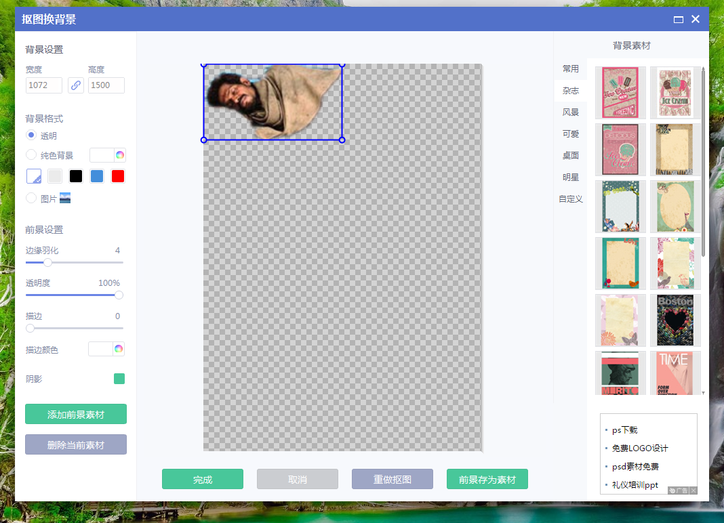This screenshot has height=523, width=724.
Task: Choose the tan vintage paper frame thumbnail
Action: point(675,149)
